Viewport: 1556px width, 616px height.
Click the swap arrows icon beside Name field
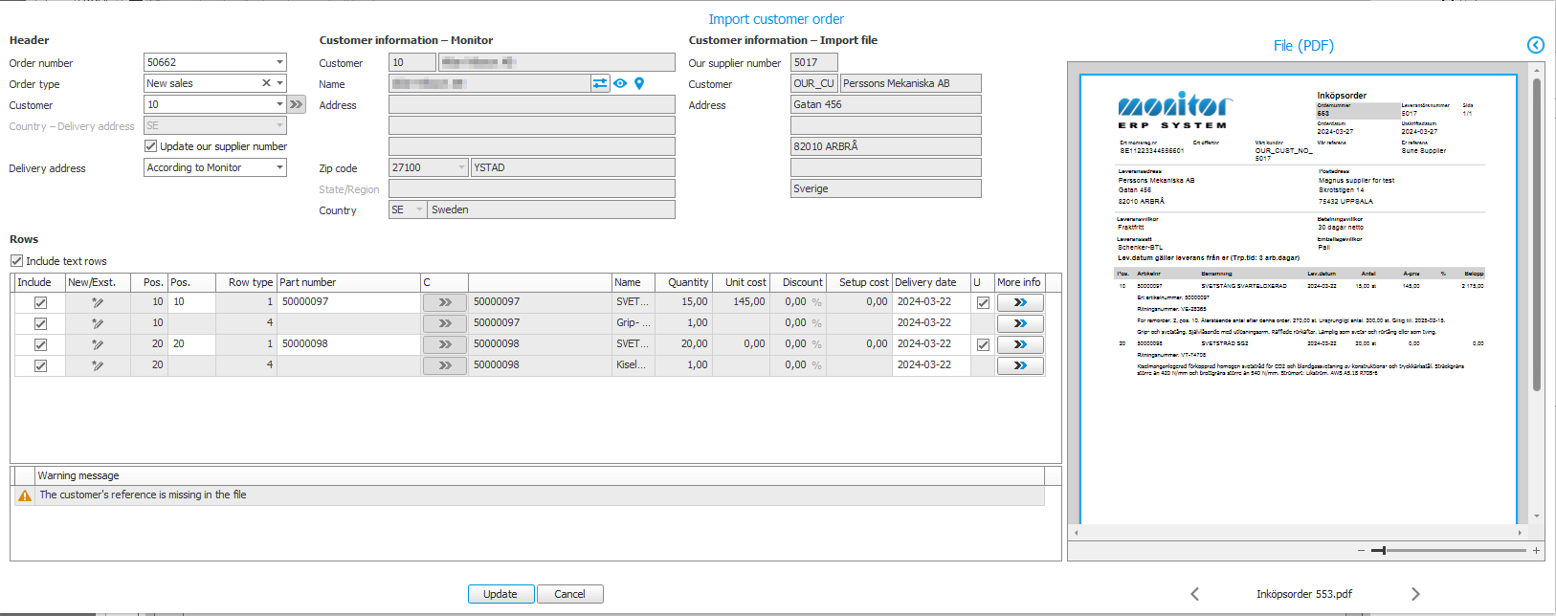(600, 84)
